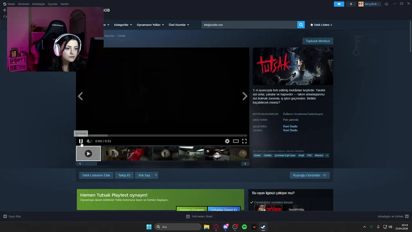Show hidden system tray icons
Viewport: 412px width, 232px height.
[364, 227]
